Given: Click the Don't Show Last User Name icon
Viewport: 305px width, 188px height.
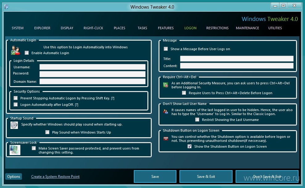Looking at the screenshot, I should point(166,112).
